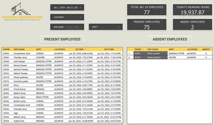Expand the DEPT filter dropdown
The height and width of the screenshot is (125, 214).
click(106, 27)
